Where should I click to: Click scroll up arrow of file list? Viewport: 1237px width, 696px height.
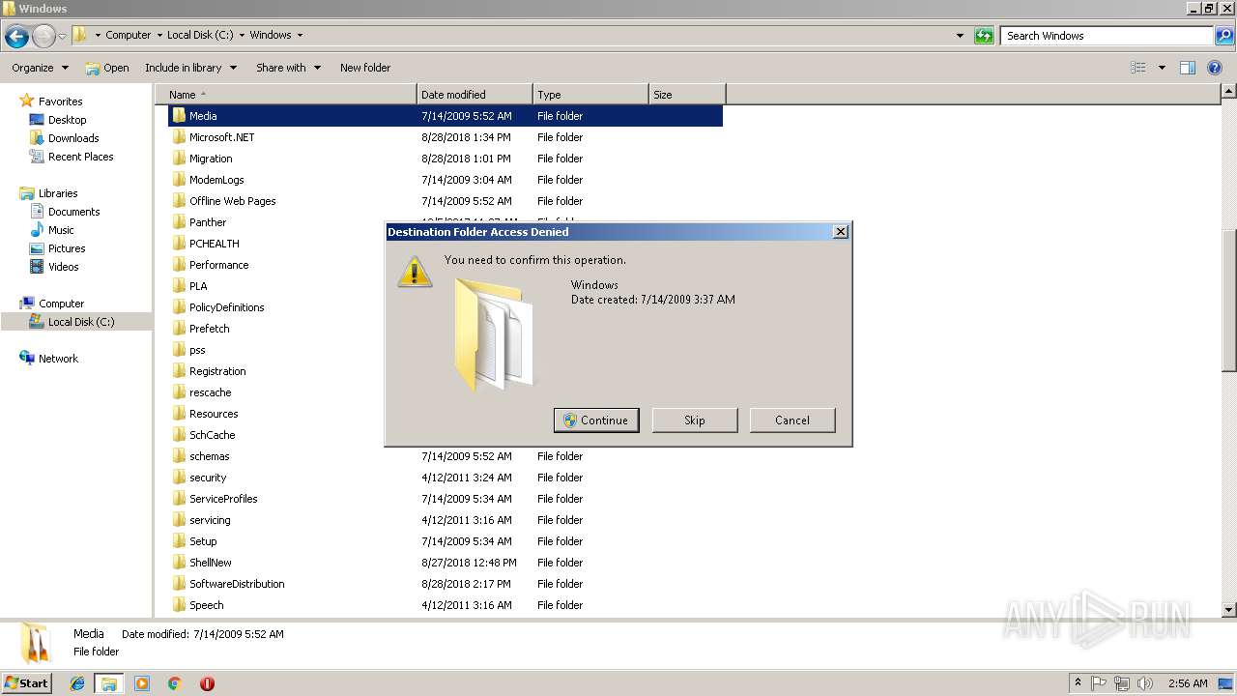coord(1229,92)
